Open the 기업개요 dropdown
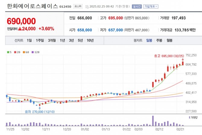The width and height of the screenshot is (202, 135). click(151, 6)
